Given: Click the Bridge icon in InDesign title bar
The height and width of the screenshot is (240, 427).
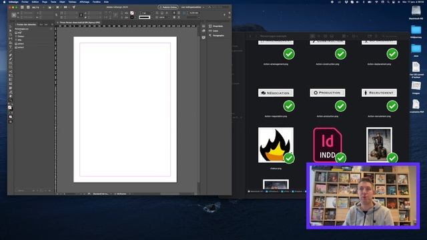Looking at the screenshot, I should (22, 7).
